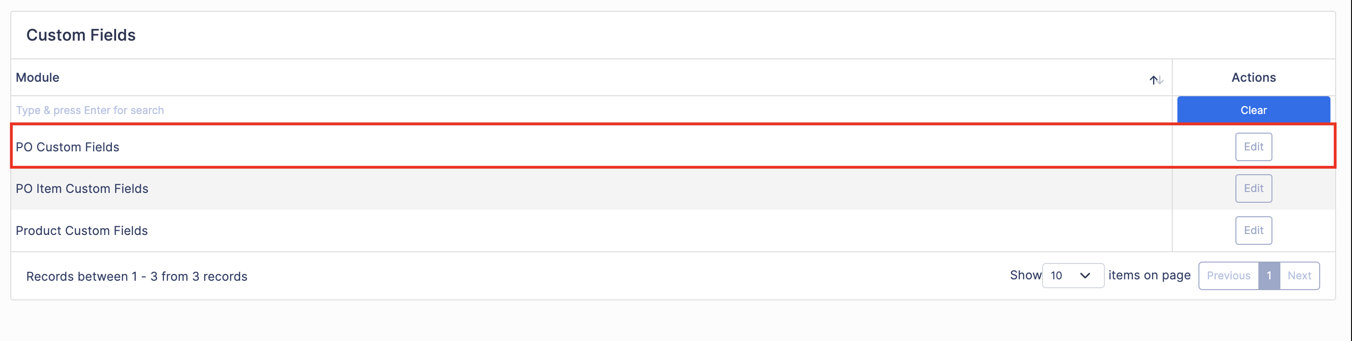Edit the PO Custom Fields module
Viewport: 1352px width, 341px height.
click(x=1253, y=147)
